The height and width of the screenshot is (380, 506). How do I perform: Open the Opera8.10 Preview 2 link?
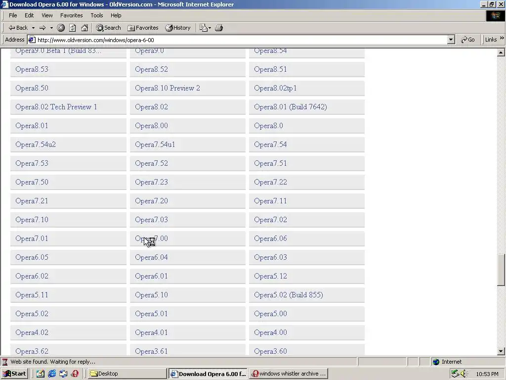click(x=168, y=88)
